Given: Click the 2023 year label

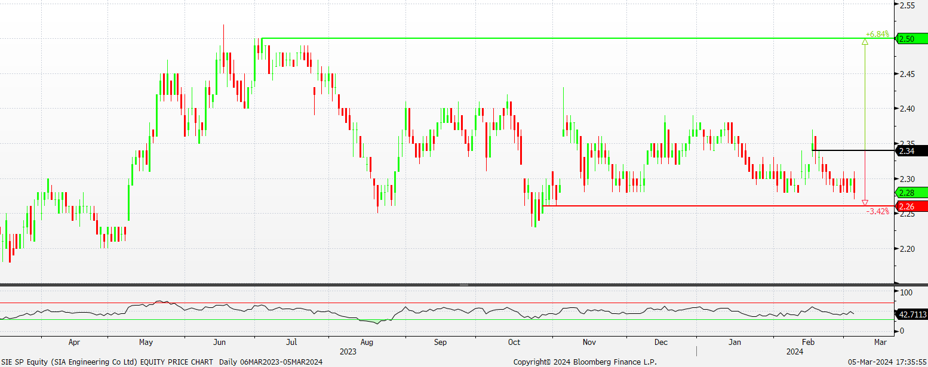Looking at the screenshot, I should pyautogui.click(x=348, y=351).
